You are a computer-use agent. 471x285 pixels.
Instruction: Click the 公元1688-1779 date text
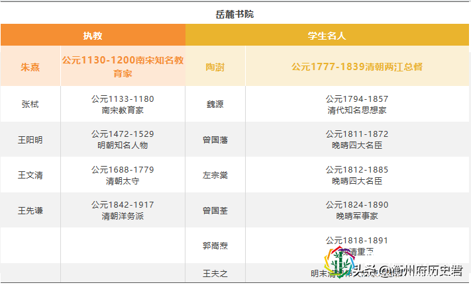coord(123,169)
